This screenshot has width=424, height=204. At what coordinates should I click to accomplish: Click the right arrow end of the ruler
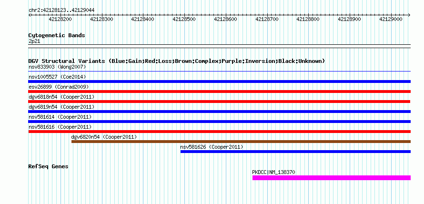coord(409,15)
